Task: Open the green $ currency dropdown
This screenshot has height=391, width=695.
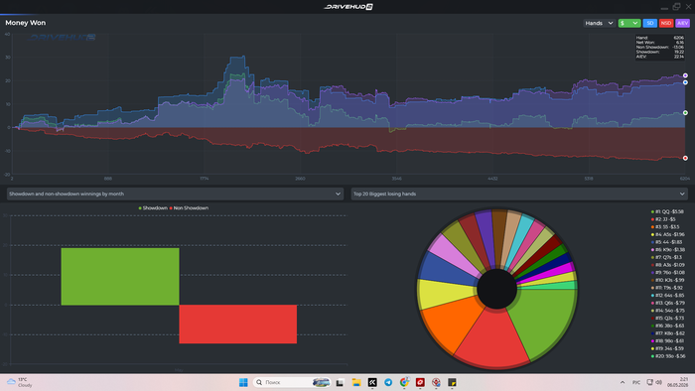Action: tap(628, 23)
